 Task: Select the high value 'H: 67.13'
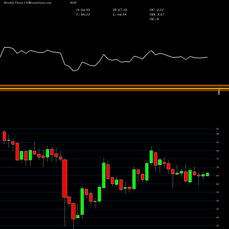tap(120, 10)
